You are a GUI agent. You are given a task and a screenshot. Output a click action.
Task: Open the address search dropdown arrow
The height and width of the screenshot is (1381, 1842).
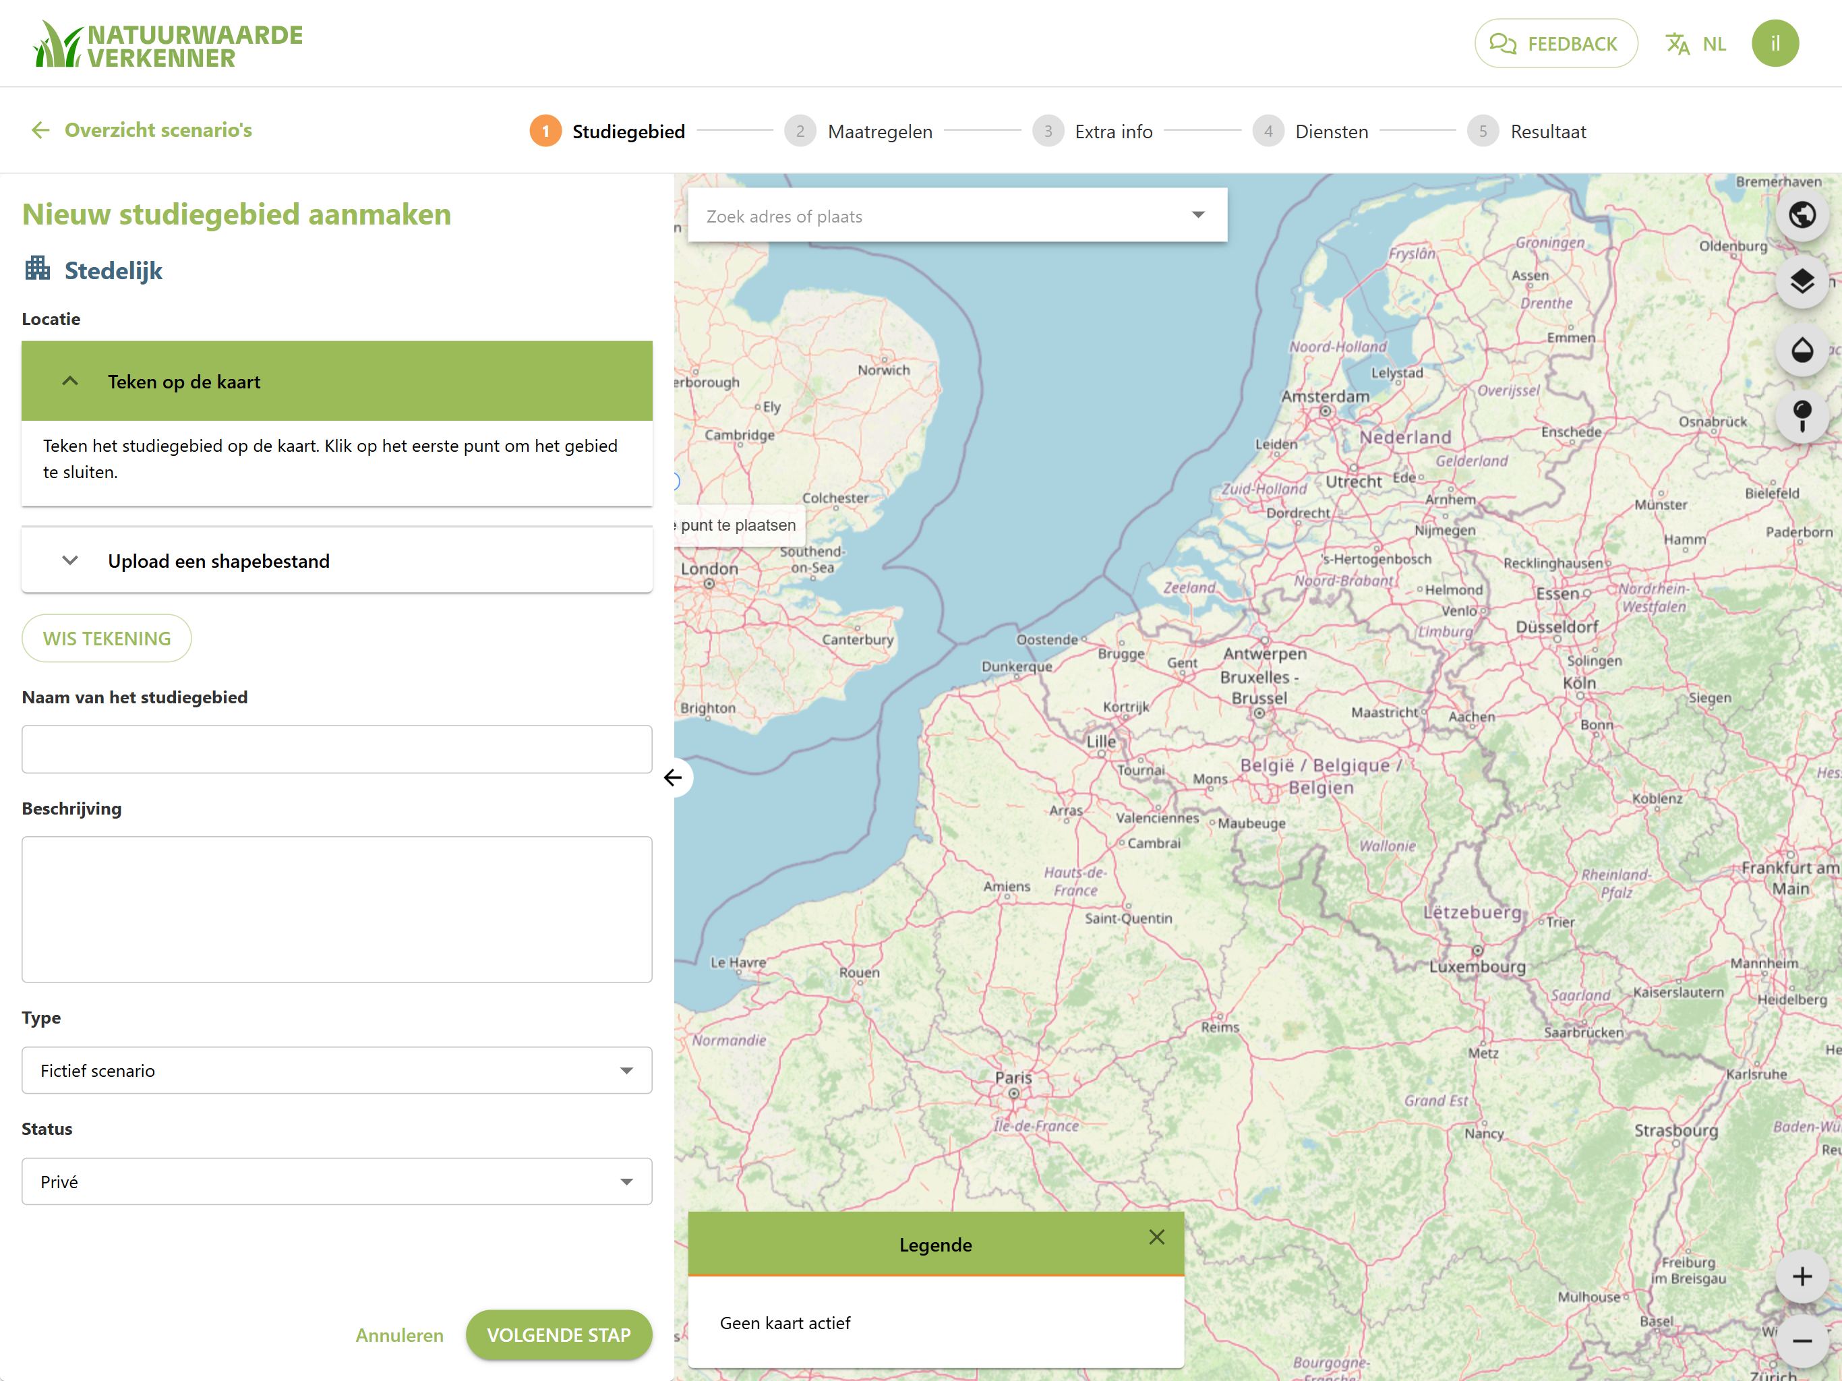(x=1198, y=215)
